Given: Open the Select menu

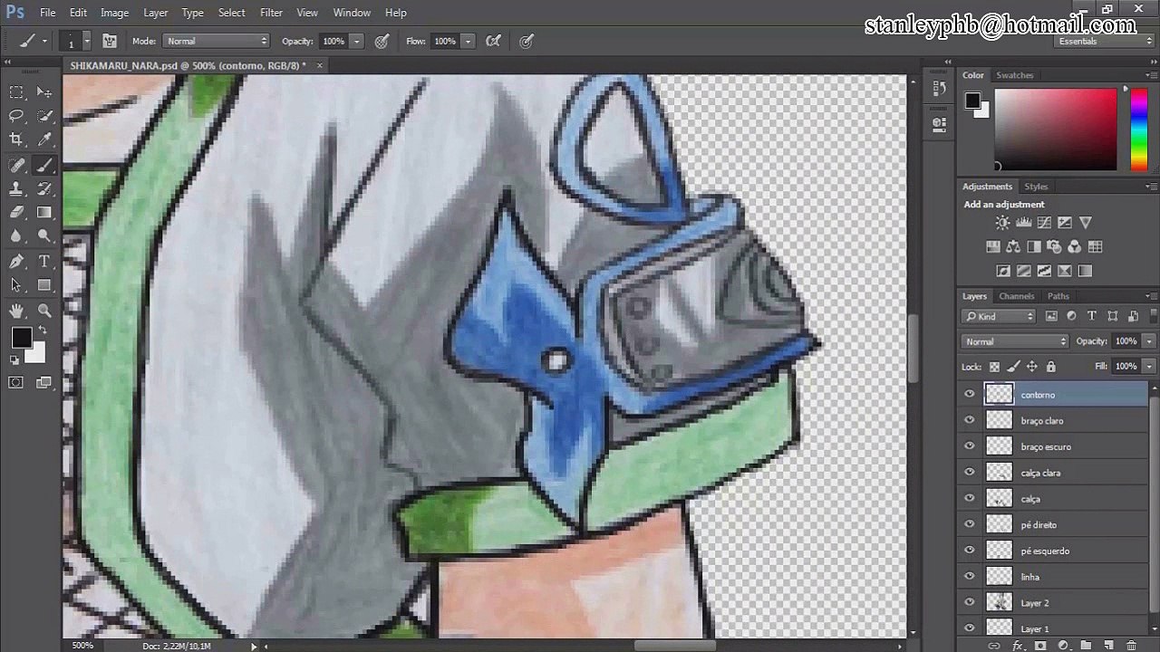Looking at the screenshot, I should coord(232,13).
